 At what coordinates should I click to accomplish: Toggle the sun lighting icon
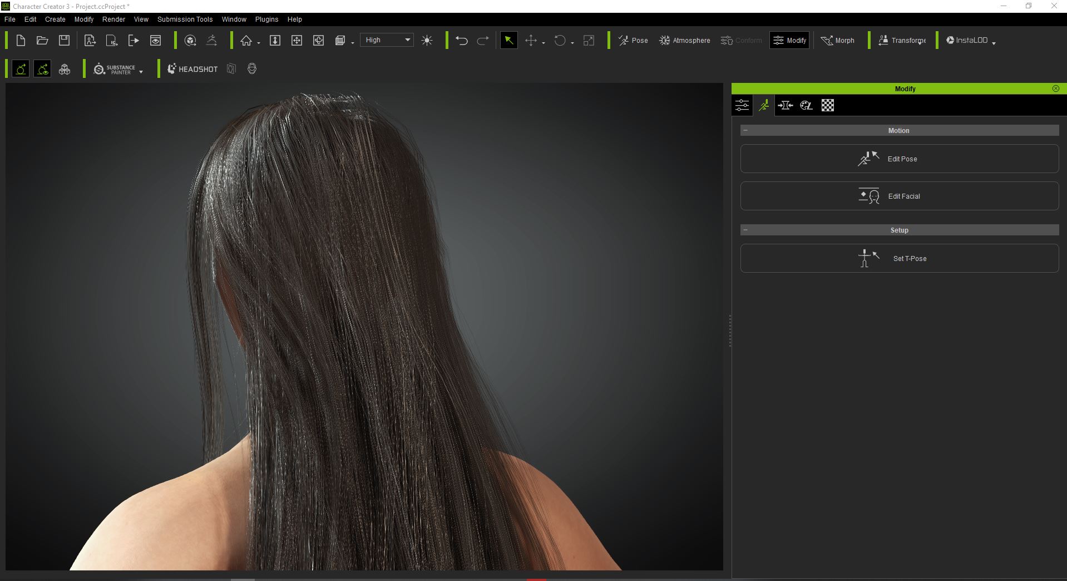tap(427, 40)
